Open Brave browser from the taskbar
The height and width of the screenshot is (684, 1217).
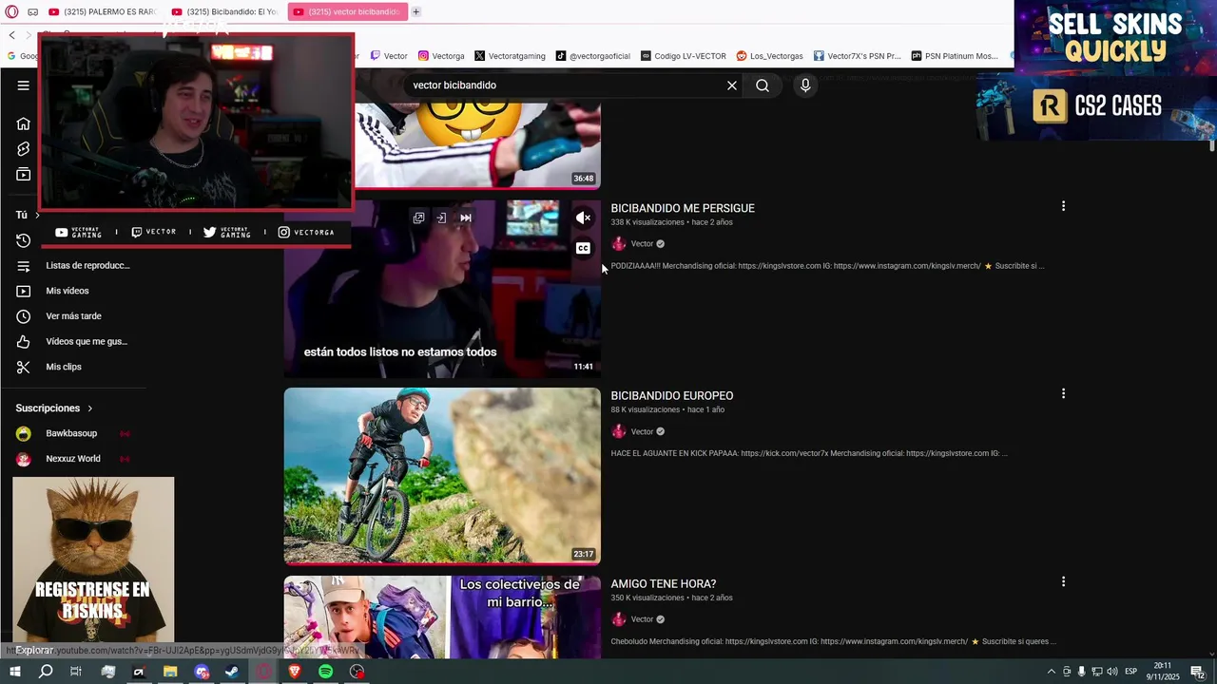point(294,672)
